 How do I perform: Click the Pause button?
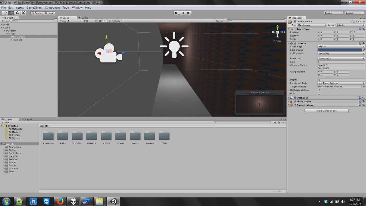[183, 13]
